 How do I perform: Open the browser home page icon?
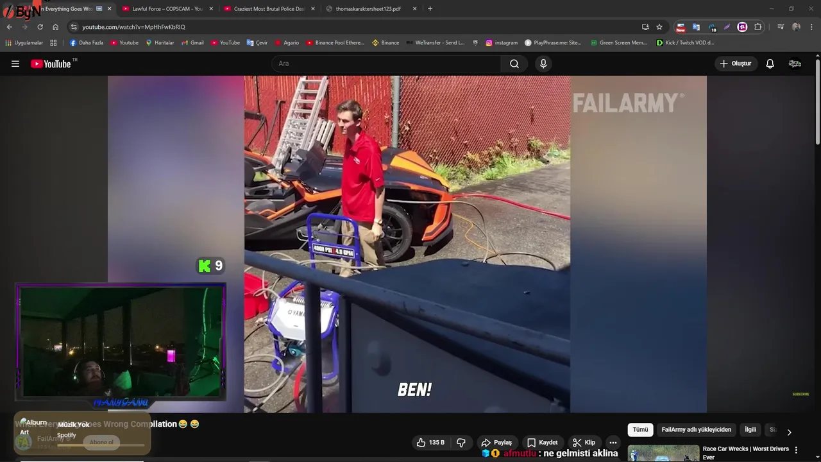click(x=55, y=27)
